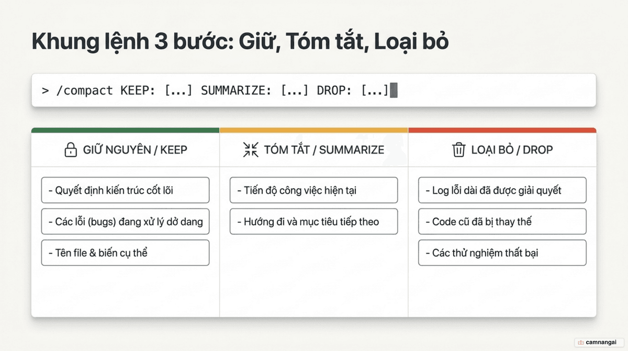Click the camnangai logo icon
The height and width of the screenshot is (351, 628).
[581, 342]
